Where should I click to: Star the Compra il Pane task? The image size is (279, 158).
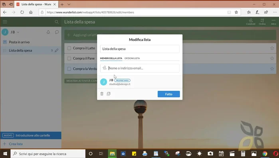tap(272, 59)
